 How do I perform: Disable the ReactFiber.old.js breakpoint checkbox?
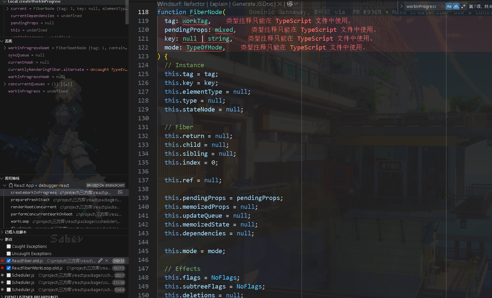pos(9,261)
